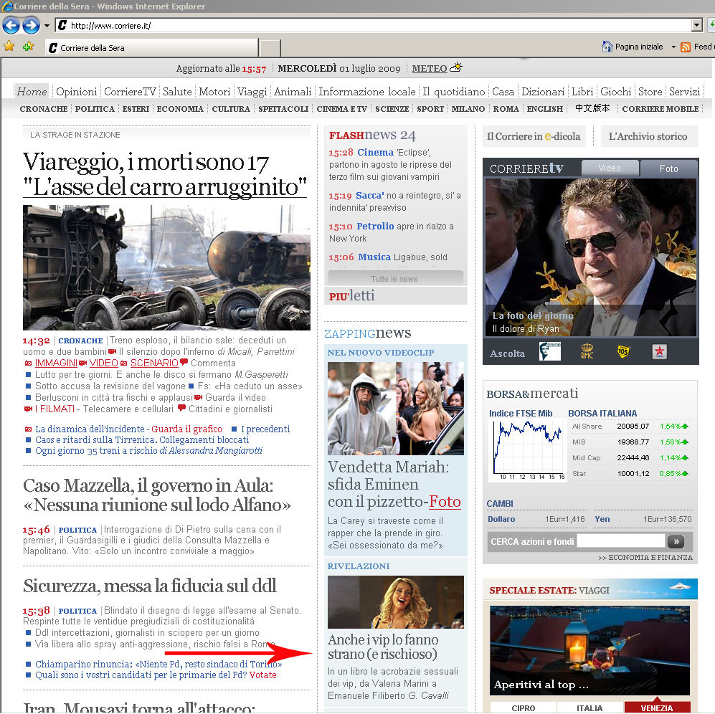Open a new blank tab
715x714 pixels.
[x=270, y=48]
